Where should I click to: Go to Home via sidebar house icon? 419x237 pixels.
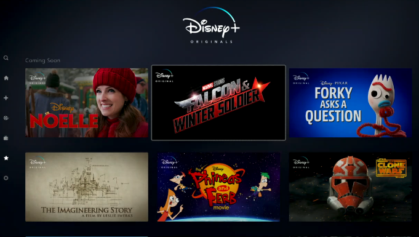[x=6, y=78]
